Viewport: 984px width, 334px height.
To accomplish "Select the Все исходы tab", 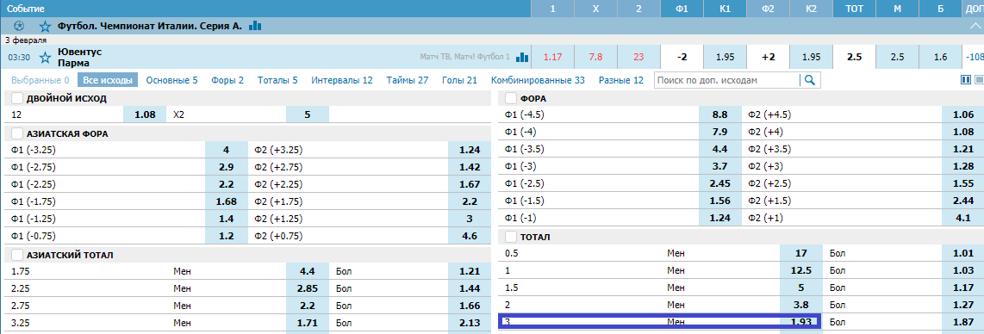I will (108, 80).
